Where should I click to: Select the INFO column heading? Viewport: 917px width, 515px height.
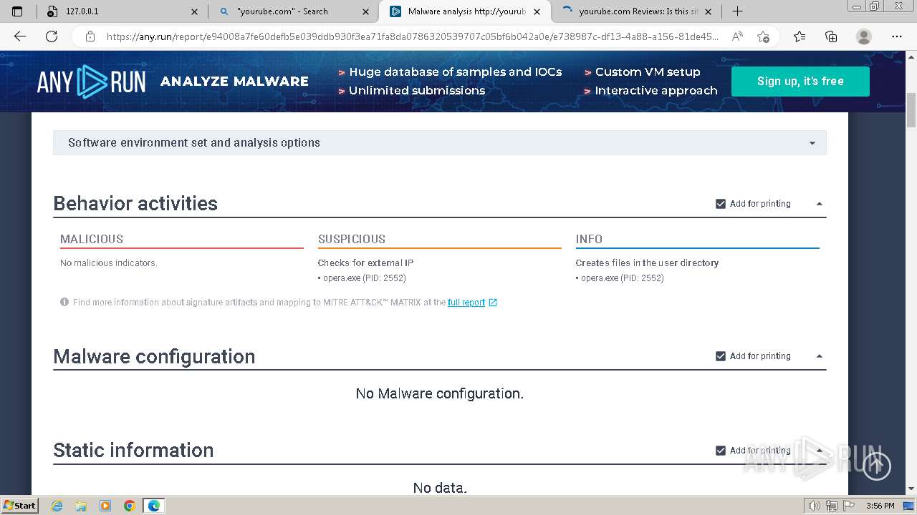pos(589,239)
